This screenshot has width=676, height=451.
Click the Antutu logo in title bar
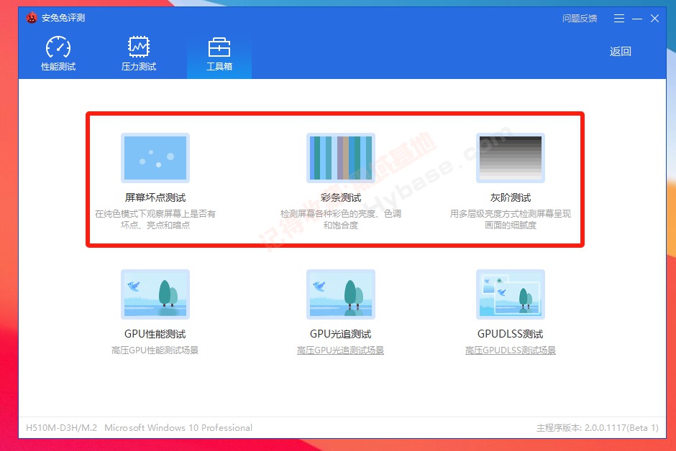click(32, 18)
